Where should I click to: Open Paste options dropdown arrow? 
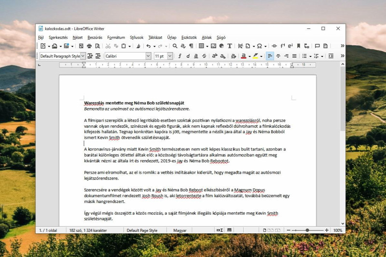coord(129,46)
